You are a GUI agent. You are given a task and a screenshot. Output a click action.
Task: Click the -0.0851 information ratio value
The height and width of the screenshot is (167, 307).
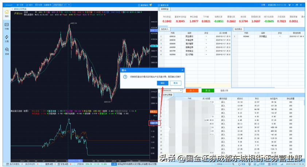219,21
